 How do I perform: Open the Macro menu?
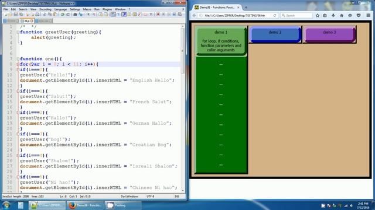coord(87,9)
